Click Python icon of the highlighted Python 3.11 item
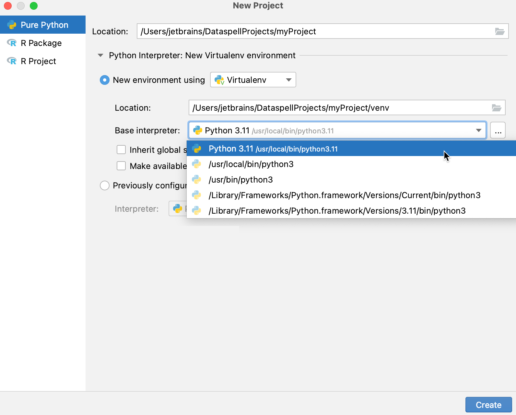 (197, 149)
